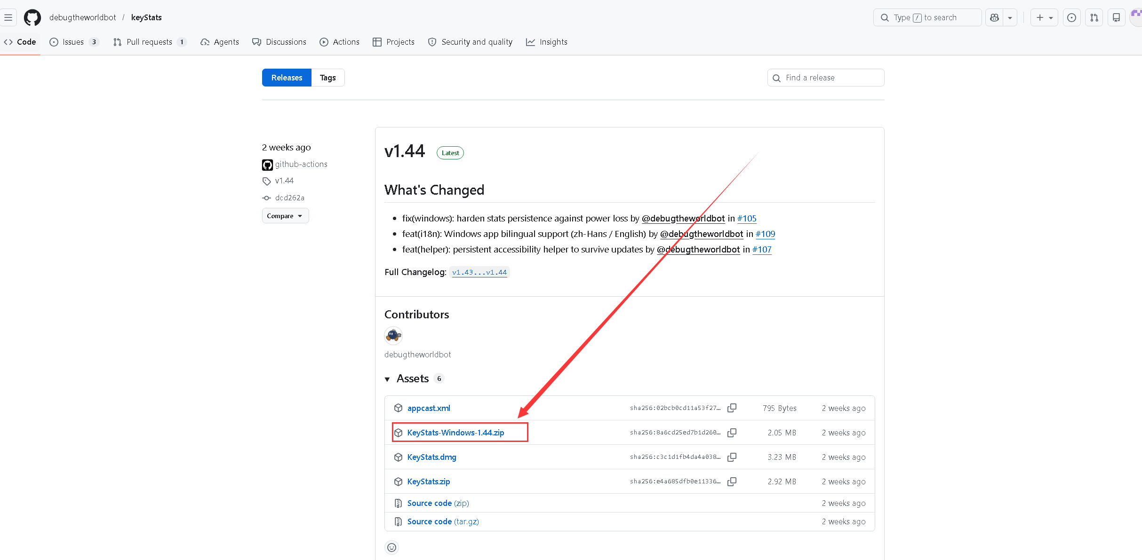
Task: Open the Issues tab
Action: [74, 42]
